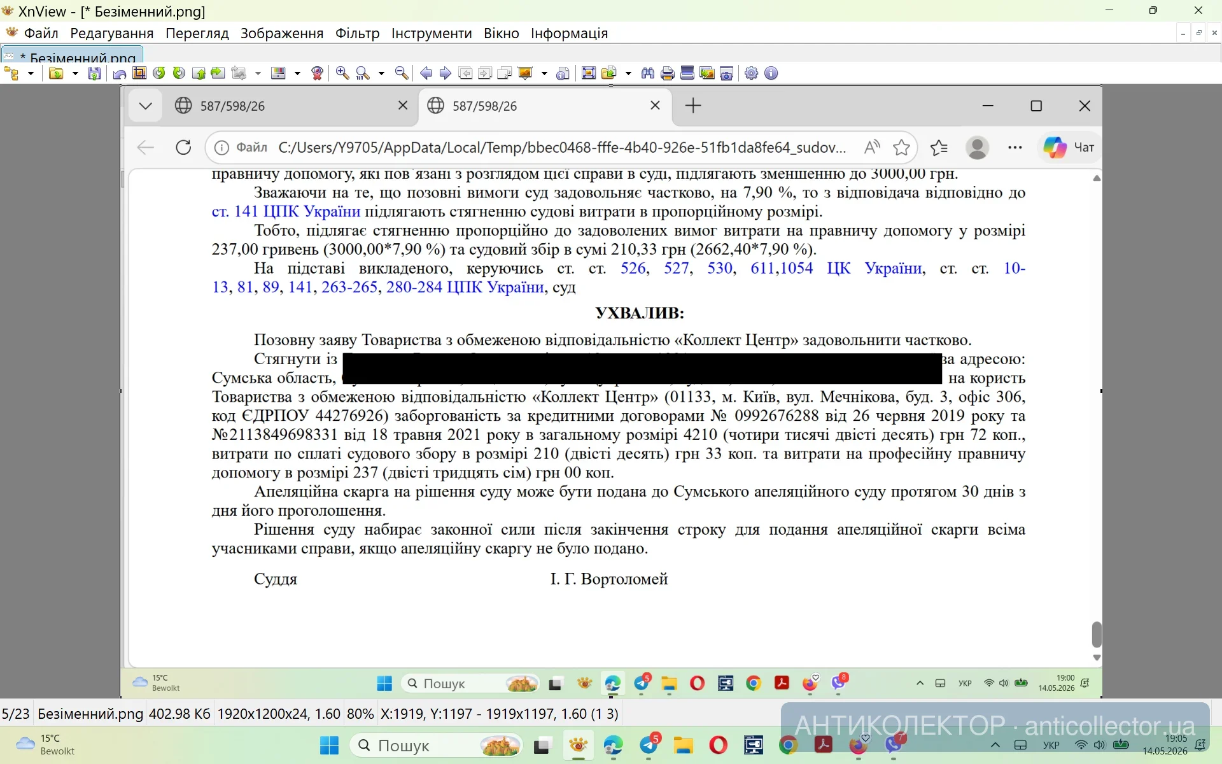Open the batch convert images tool

pyautogui.click(x=707, y=73)
